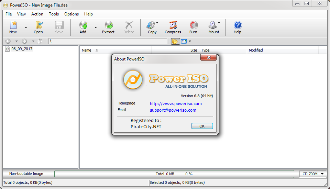Screen dimensions: 330x189
Task: Open the CD 700M media size dropdown
Action: 312,174
